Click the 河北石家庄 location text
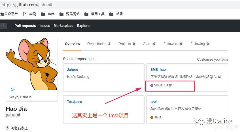240x132 pixels. [19, 128]
